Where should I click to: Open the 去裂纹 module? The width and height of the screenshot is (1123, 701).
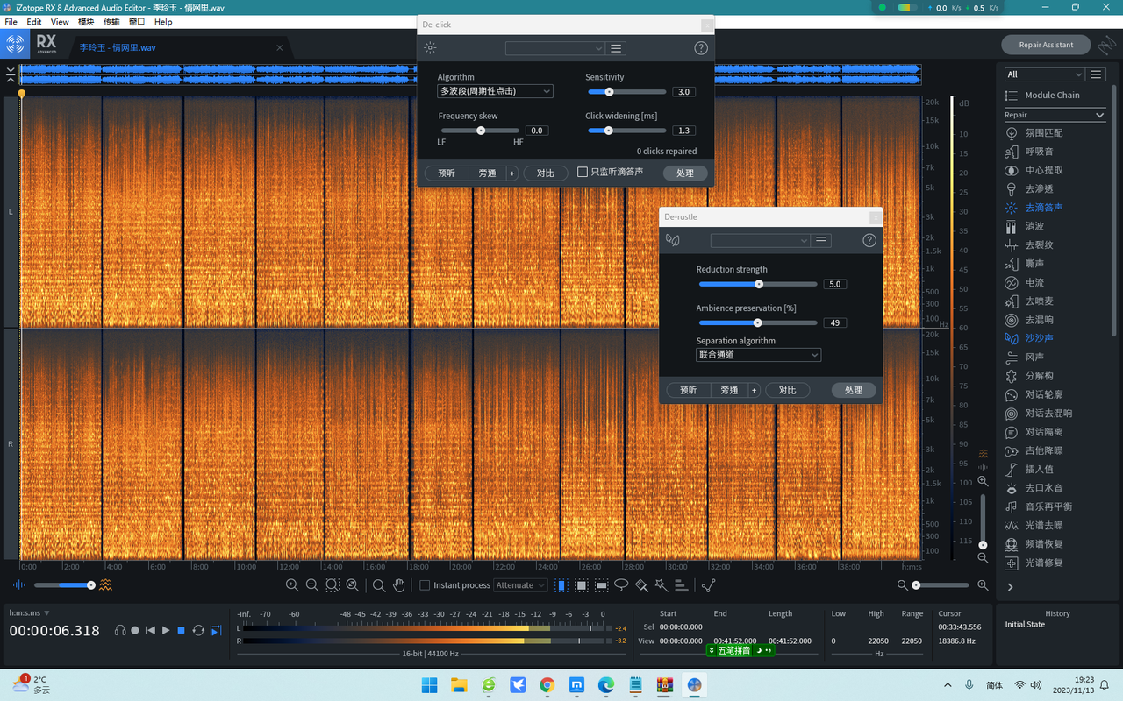click(x=1040, y=245)
